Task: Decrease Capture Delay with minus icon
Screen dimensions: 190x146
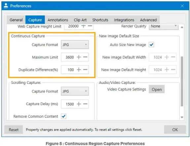Action: coord(85,104)
